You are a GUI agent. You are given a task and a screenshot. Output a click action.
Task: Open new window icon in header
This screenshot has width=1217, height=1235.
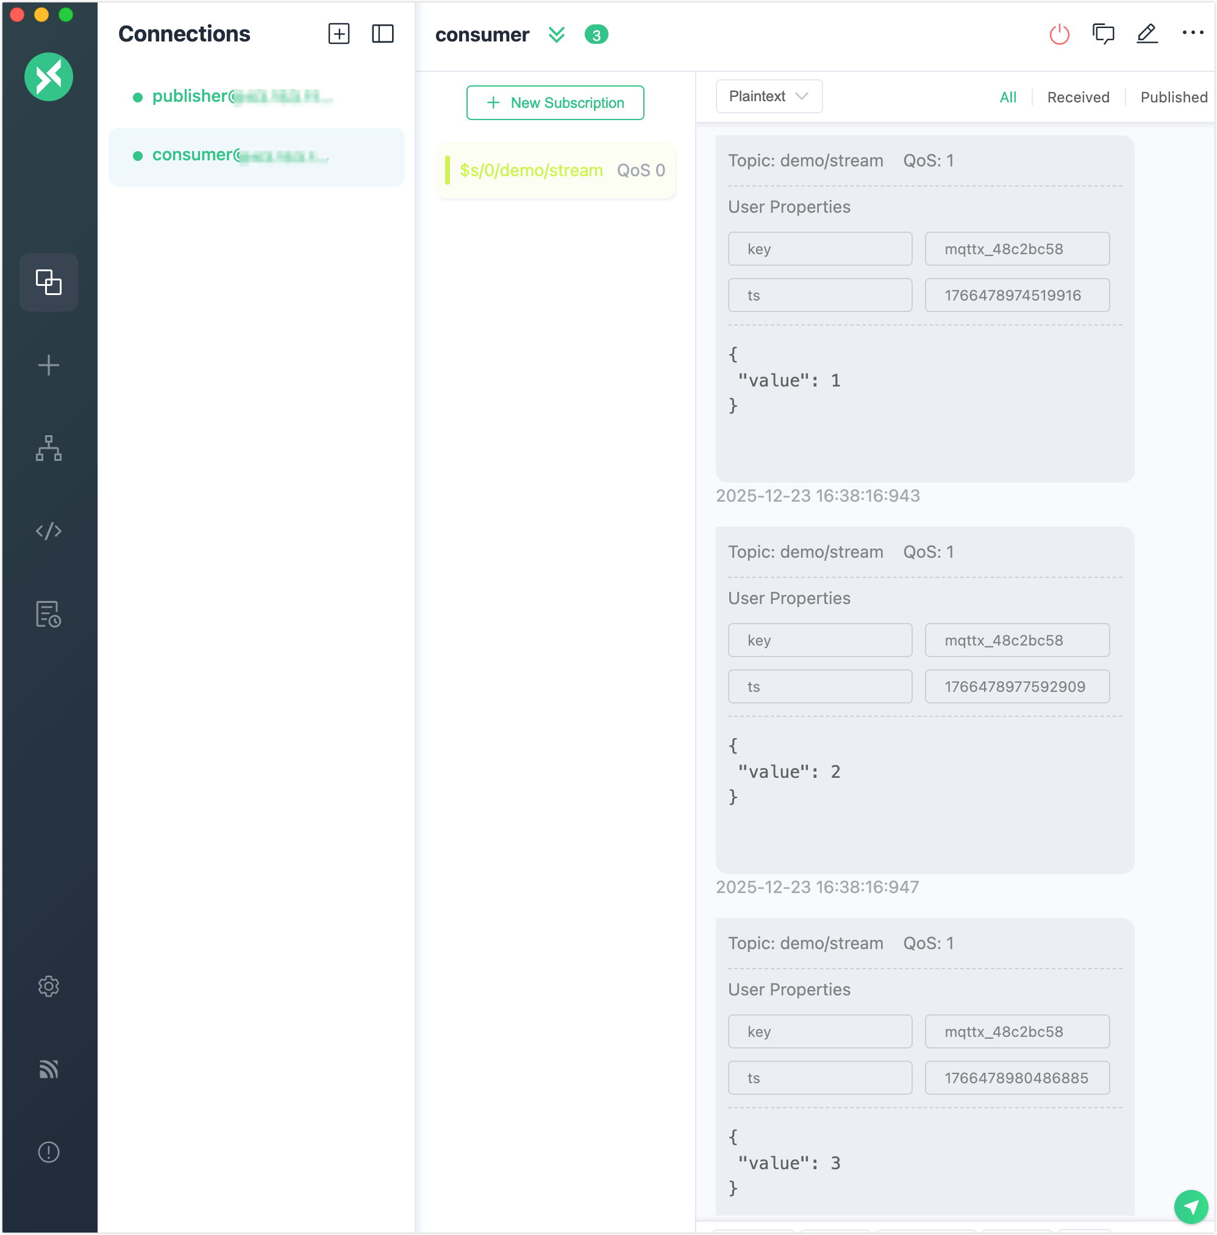pos(1103,34)
